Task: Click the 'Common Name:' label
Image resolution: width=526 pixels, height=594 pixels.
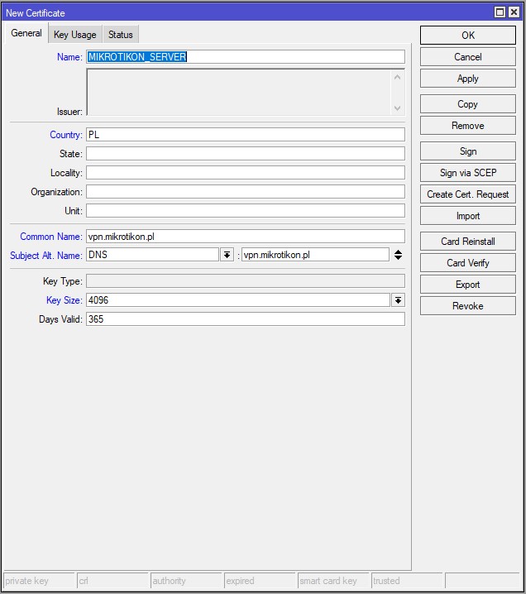Action: click(x=51, y=237)
